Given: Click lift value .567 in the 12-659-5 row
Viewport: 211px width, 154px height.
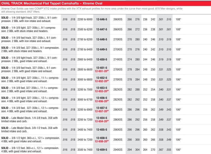Looking at the screenshot, I should (161, 150).
